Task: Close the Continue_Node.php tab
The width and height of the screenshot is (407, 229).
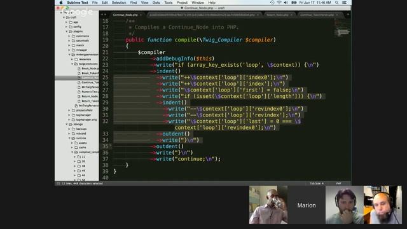Action: point(141,15)
